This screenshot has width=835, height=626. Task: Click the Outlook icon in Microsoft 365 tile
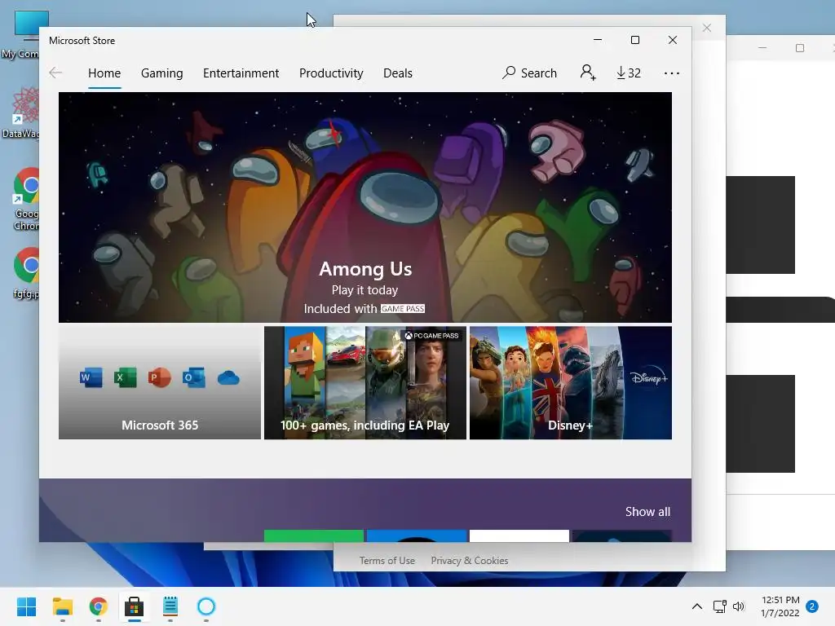194,378
